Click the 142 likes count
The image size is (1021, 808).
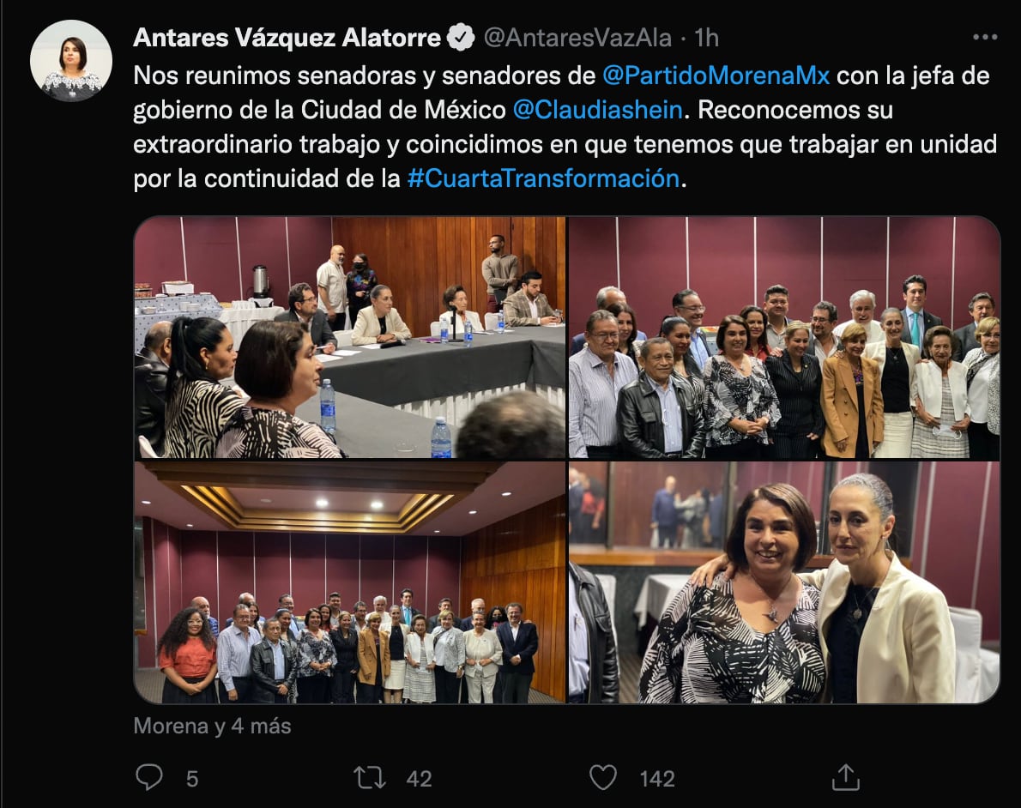point(656,778)
